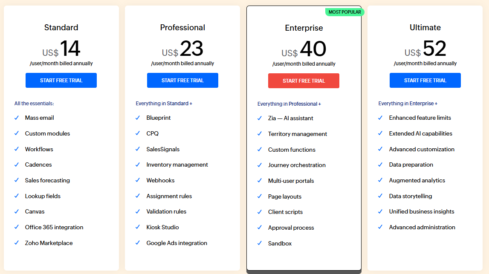Click the checkmark next to Advanced administration
The width and height of the screenshot is (489, 274).
click(x=380, y=227)
